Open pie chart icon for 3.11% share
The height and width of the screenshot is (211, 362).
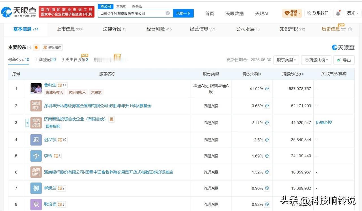[x=267, y=123]
